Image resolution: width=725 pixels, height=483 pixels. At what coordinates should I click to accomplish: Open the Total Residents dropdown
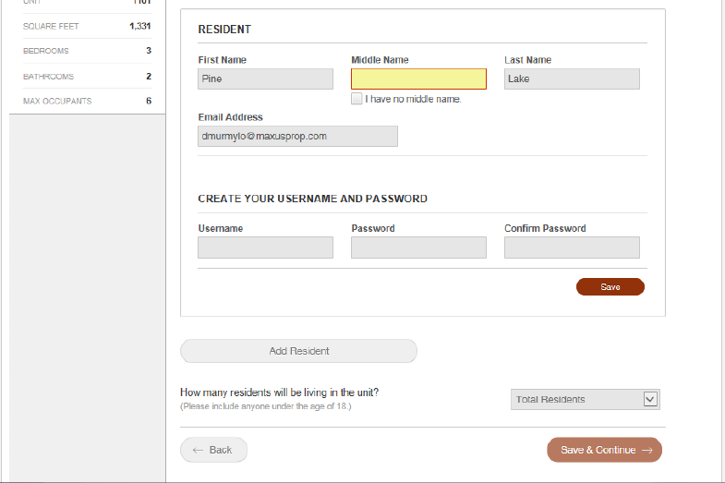tap(585, 399)
